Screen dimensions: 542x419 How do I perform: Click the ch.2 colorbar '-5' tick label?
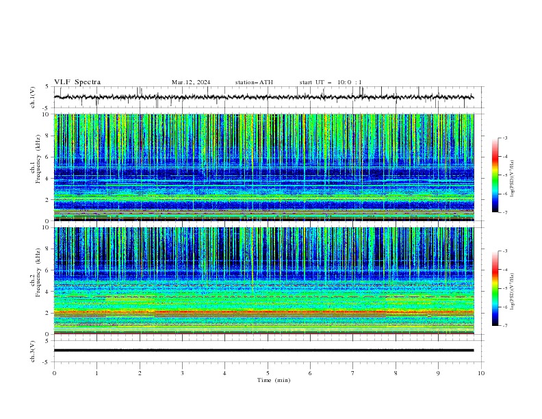(x=504, y=288)
